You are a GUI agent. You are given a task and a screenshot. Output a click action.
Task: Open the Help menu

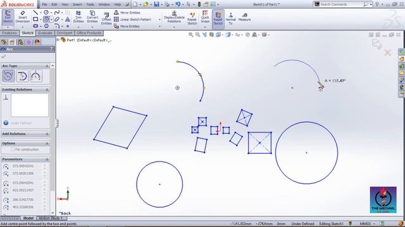(118, 4)
